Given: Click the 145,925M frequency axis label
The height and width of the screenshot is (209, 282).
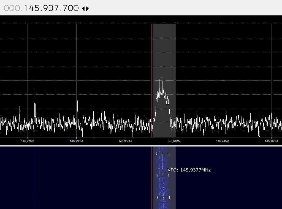Looking at the screenshot, I should tap(27, 141).
